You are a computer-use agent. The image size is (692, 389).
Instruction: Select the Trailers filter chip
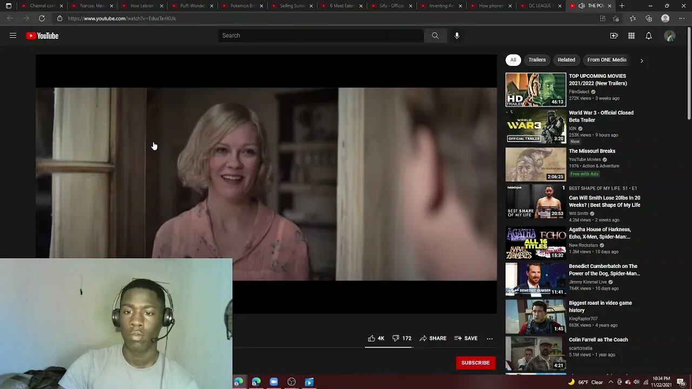click(x=537, y=60)
